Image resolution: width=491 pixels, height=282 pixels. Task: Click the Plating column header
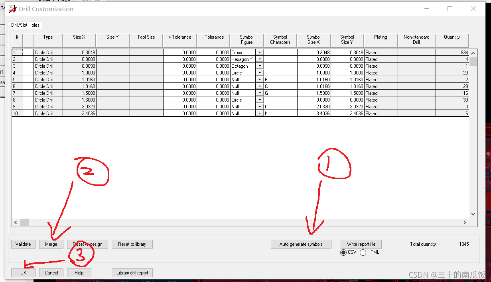point(381,40)
